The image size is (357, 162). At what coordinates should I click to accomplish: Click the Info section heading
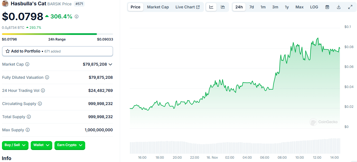click(x=7, y=158)
